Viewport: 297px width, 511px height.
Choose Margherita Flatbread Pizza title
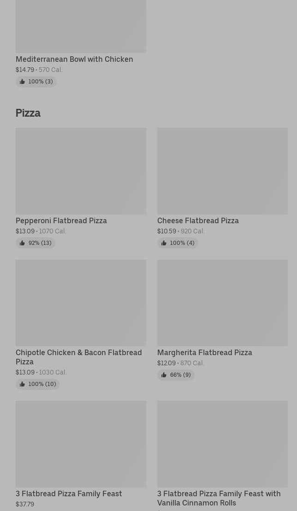coord(204,352)
